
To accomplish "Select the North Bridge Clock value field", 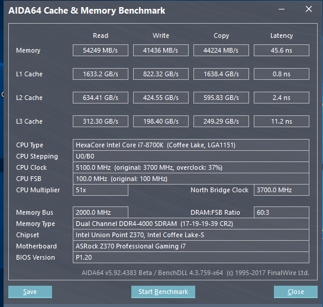I will coord(282,190).
